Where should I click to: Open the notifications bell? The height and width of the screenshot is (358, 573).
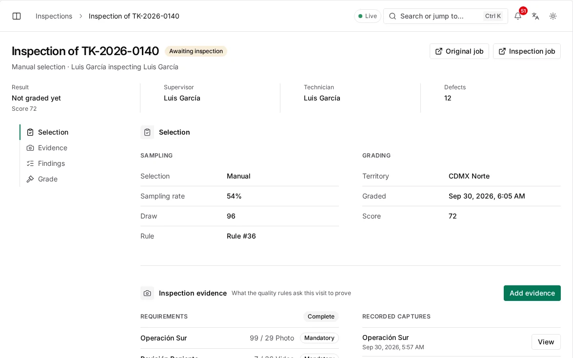pyautogui.click(x=518, y=16)
